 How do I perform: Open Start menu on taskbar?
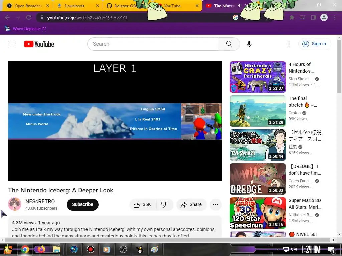(x=8, y=249)
